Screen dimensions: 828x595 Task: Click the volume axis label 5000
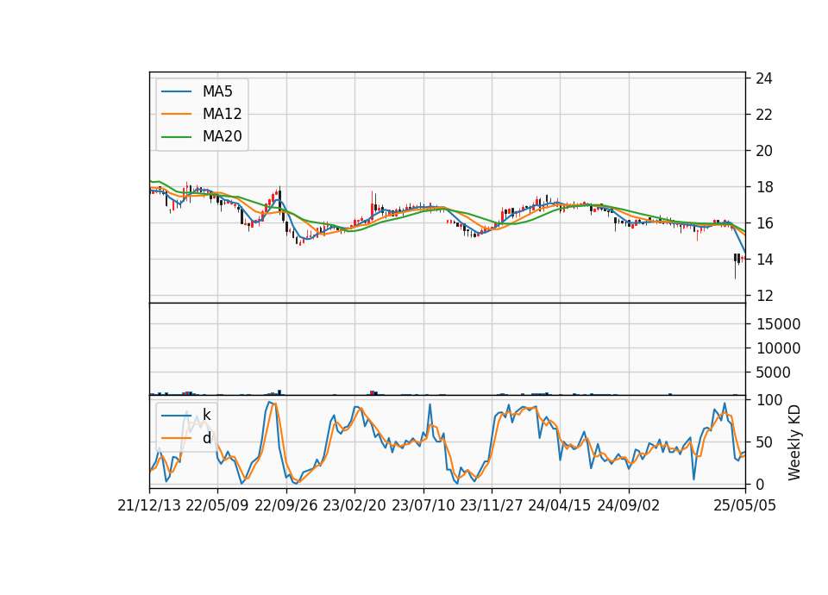(773, 373)
